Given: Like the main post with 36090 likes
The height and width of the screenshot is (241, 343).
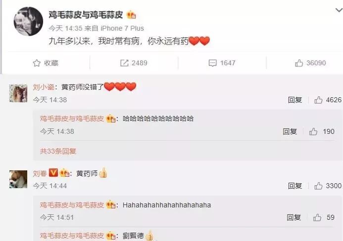Looking at the screenshot, I should pos(299,63).
